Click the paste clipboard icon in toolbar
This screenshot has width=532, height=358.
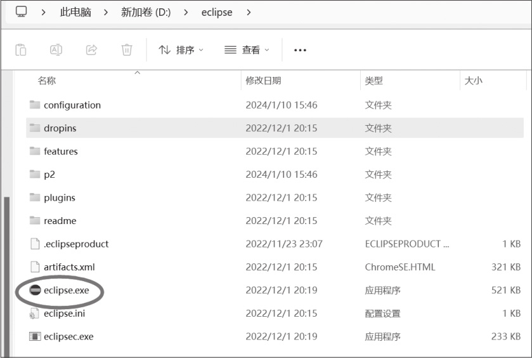(21, 50)
